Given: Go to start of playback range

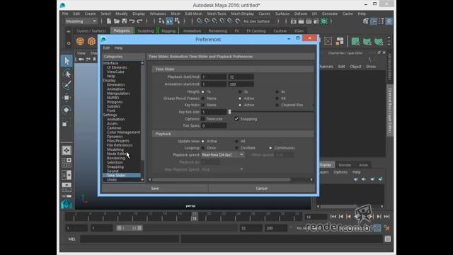Looking at the screenshot, I should 333,217.
